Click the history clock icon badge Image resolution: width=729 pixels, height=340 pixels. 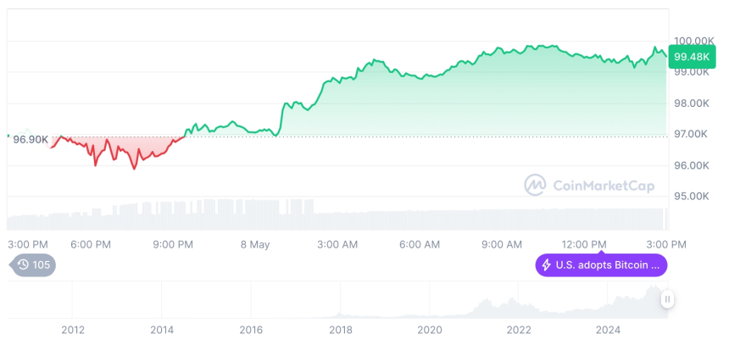(x=23, y=265)
